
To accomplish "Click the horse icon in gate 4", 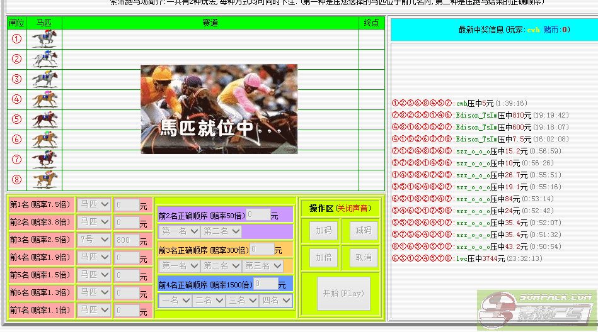I will (x=44, y=99).
